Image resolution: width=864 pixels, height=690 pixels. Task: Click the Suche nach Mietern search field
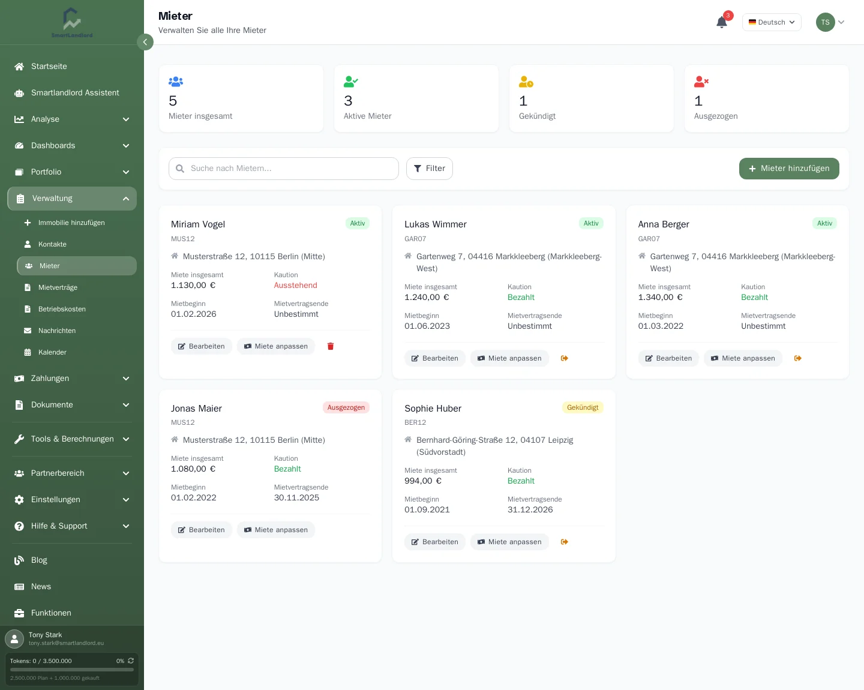pos(284,169)
